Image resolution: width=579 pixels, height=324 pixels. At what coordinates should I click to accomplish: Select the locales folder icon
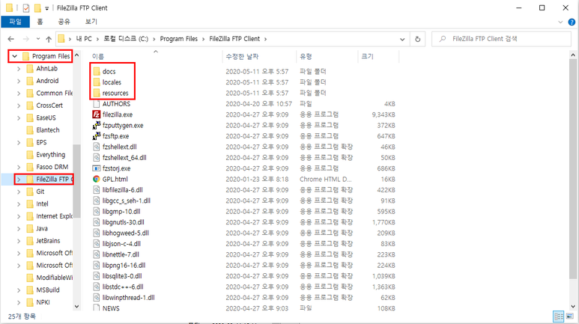pyautogui.click(x=97, y=82)
